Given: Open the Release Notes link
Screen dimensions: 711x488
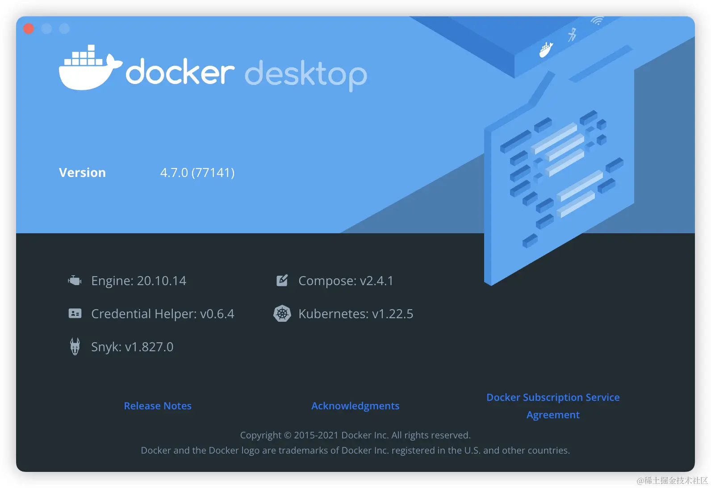Looking at the screenshot, I should 158,406.
